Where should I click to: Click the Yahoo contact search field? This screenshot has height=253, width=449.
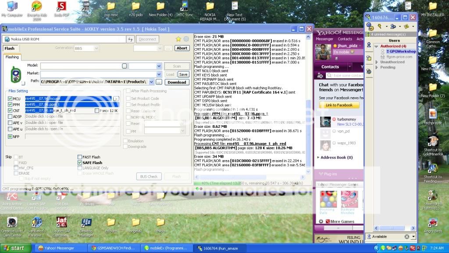click(x=344, y=76)
